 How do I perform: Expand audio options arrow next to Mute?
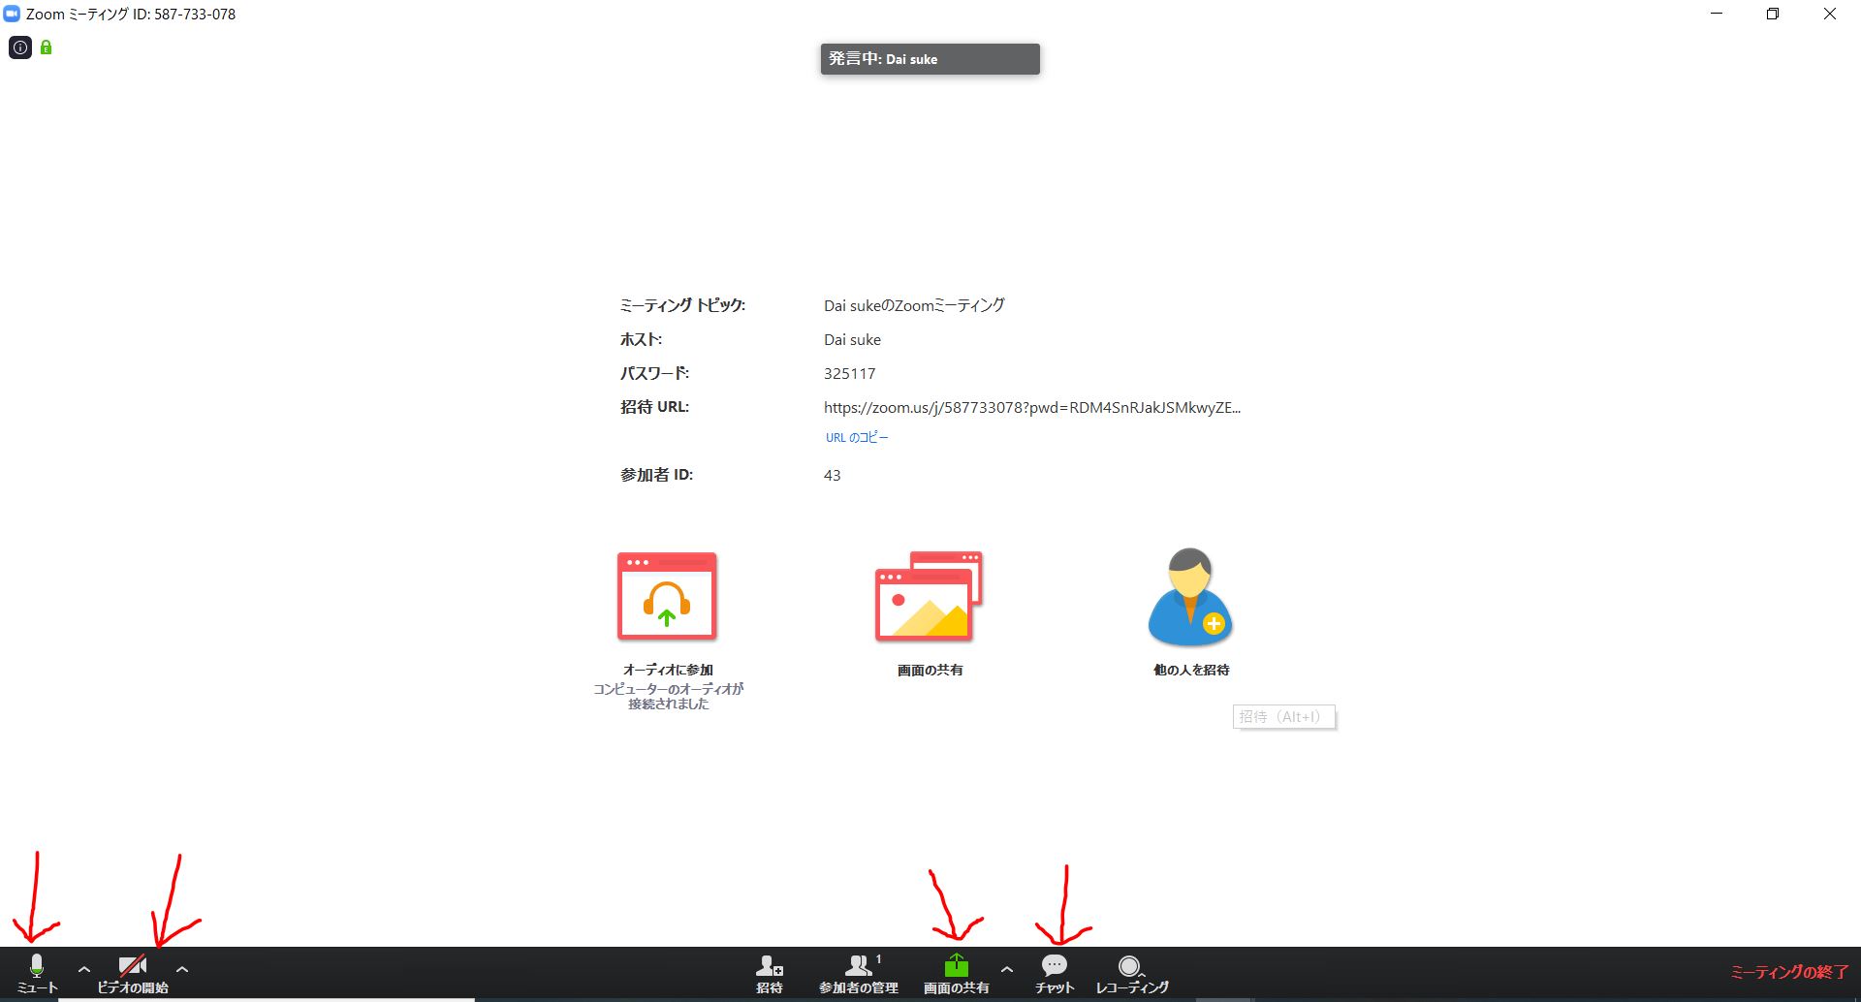[x=84, y=969]
